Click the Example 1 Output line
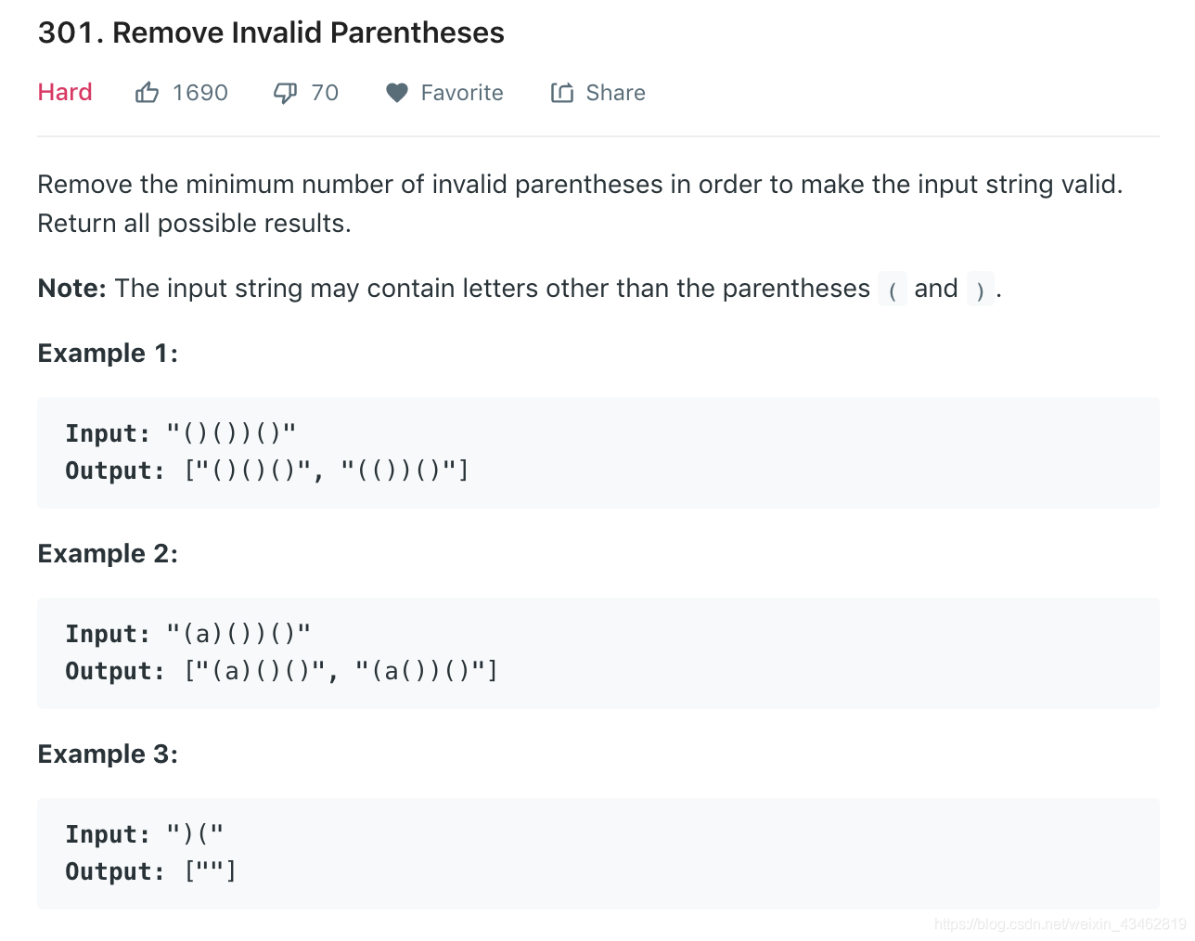The height and width of the screenshot is (941, 1195). [x=267, y=470]
